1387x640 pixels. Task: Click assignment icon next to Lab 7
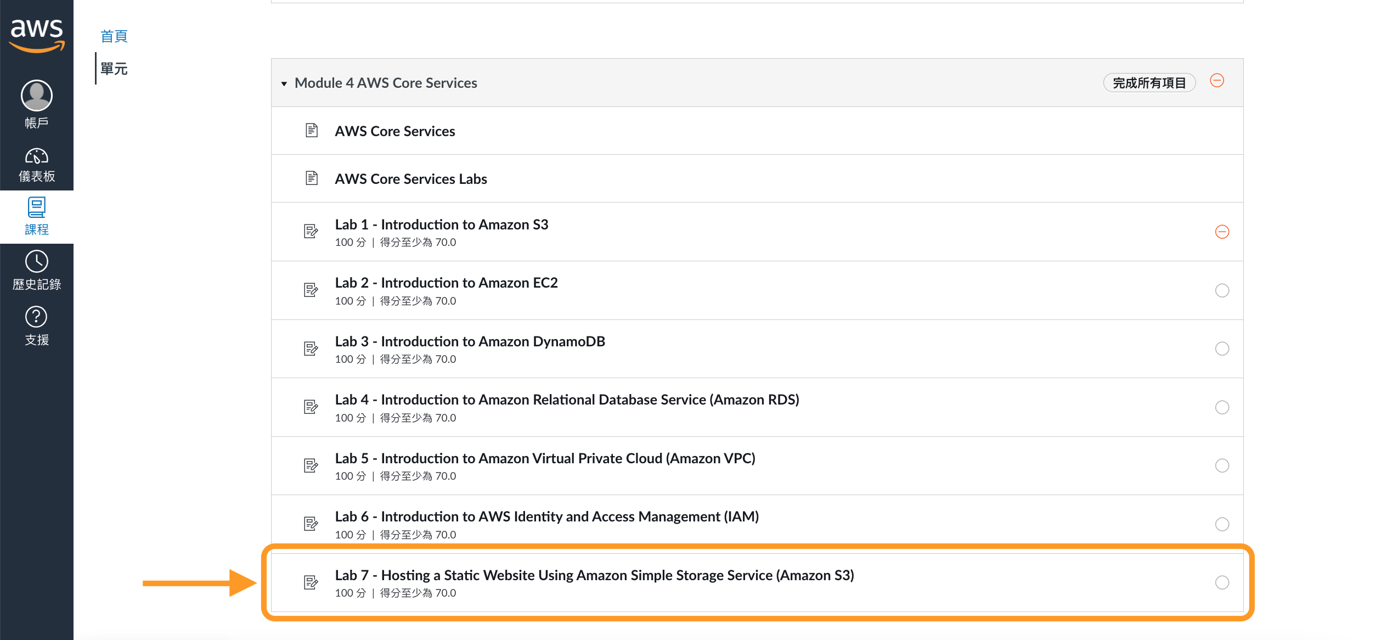coord(311,582)
